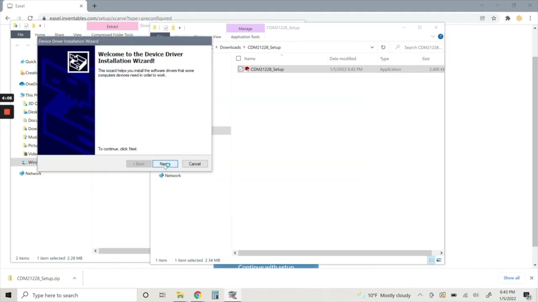Open Chrome extensions puzzle icon

click(508, 18)
